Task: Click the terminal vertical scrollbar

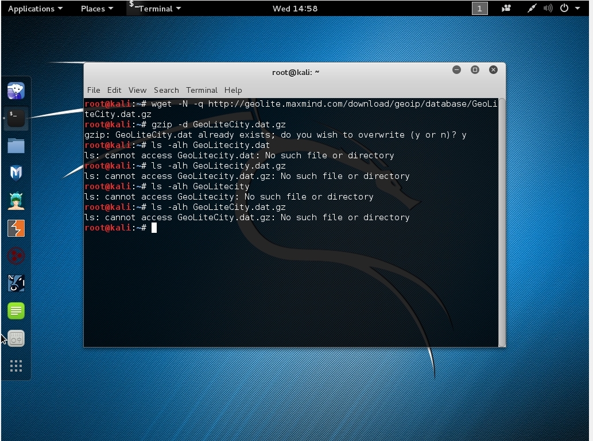Action: (502, 222)
